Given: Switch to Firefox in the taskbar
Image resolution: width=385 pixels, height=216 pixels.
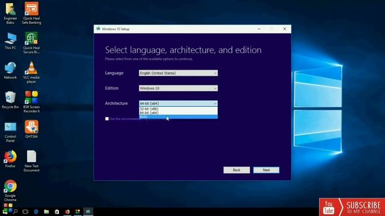Looking at the screenshot, I should click(67, 212).
